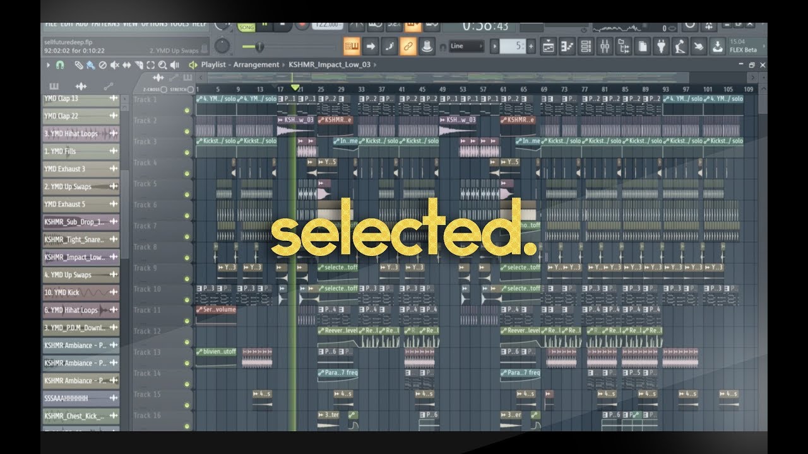This screenshot has width=808, height=454.
Task: Open the Channel rack toolbar icon
Action: coord(586,46)
